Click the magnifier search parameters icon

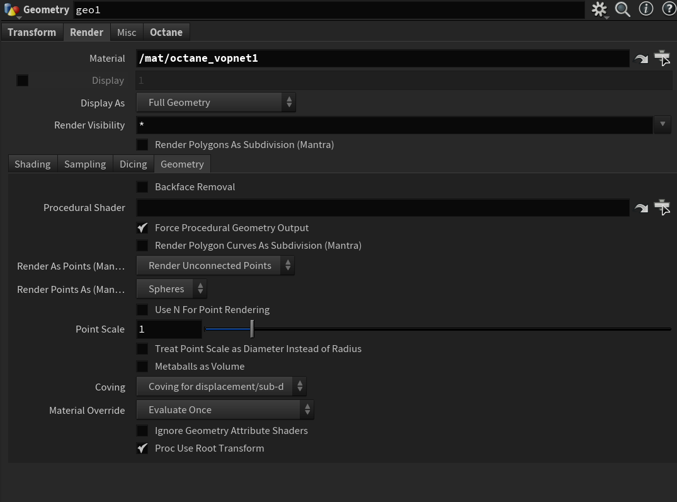(623, 9)
